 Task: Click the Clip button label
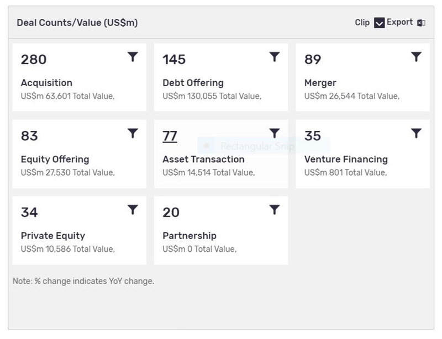pos(362,22)
